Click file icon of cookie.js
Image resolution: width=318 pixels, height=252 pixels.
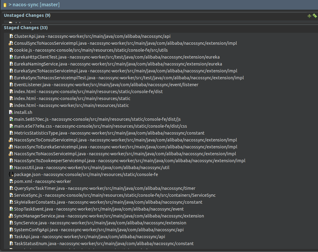(11, 50)
